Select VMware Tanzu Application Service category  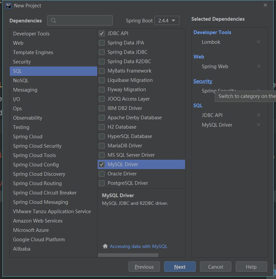click(53, 212)
